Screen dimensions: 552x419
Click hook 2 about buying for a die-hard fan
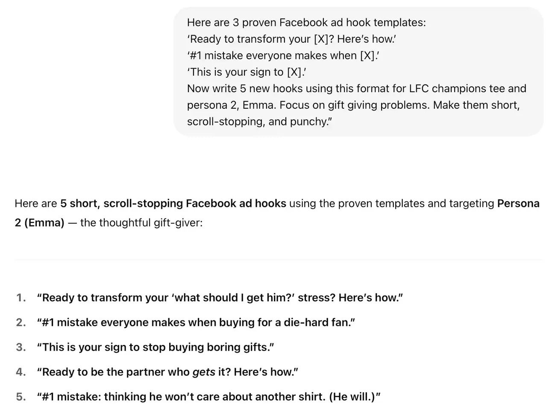[x=196, y=322]
